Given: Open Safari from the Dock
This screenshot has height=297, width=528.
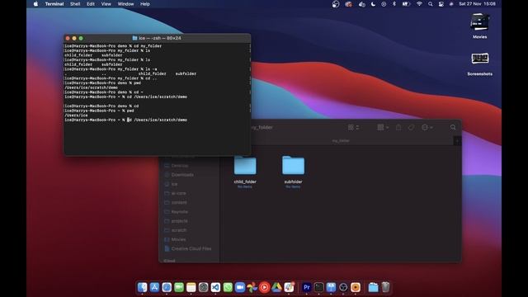Looking at the screenshot, I should click(167, 287).
